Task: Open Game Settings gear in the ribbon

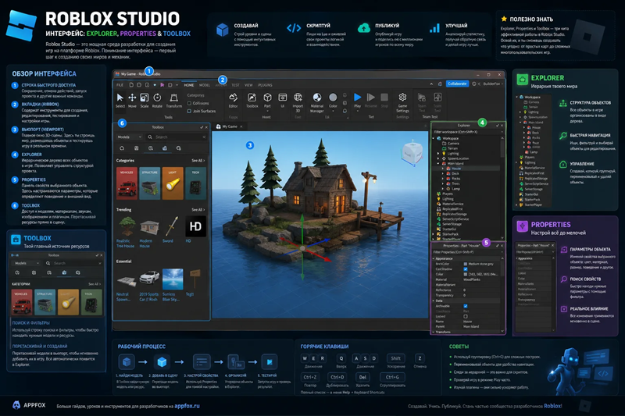Action: 402,102
